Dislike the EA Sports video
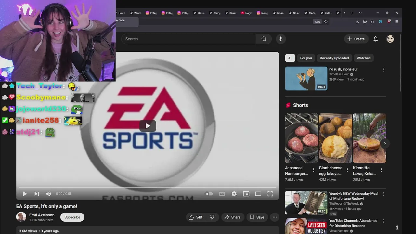This screenshot has height=234, width=416. (x=212, y=217)
